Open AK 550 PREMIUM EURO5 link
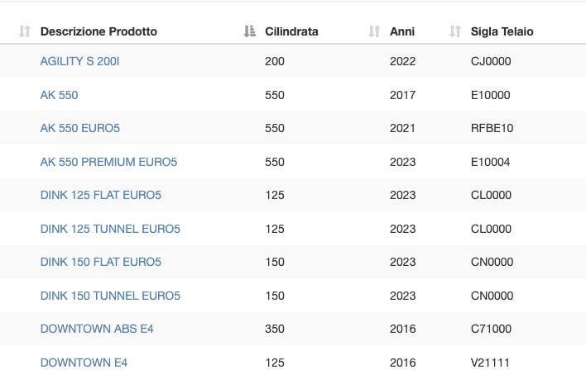 point(108,162)
